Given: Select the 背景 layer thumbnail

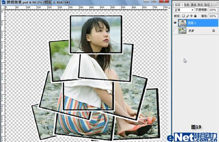Looking at the screenshot, I should tap(183, 31).
